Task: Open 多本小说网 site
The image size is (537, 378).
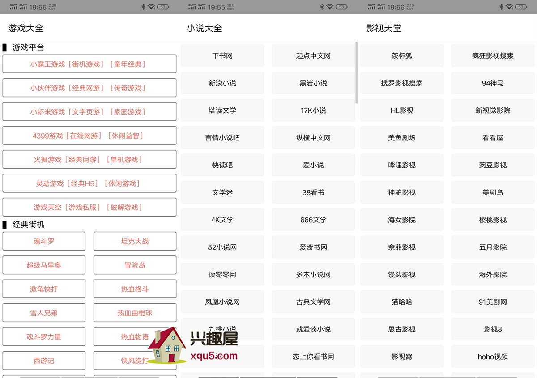Action: [313, 274]
